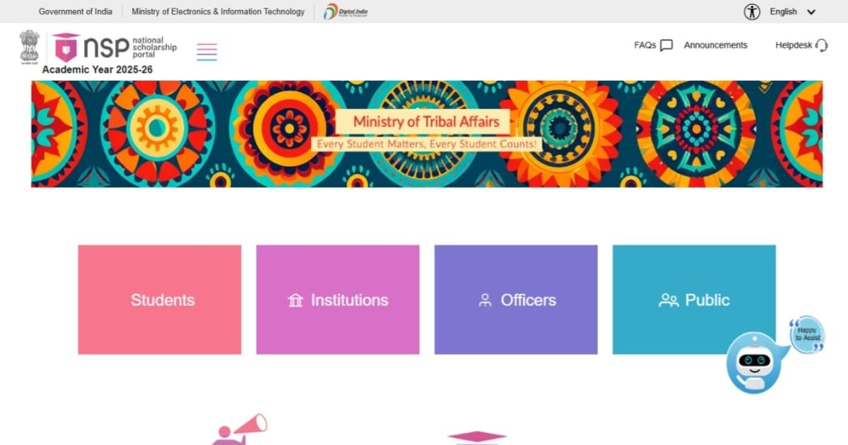Click the Government of India link
The height and width of the screenshot is (445, 848).
[x=76, y=11]
